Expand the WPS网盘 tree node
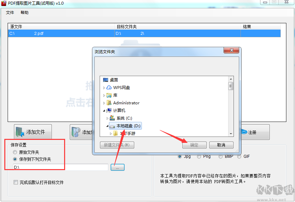The image size is (295, 202). 104,88
